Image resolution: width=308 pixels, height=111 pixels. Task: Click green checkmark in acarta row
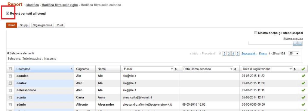(x=303, y=97)
